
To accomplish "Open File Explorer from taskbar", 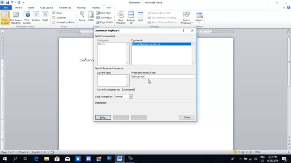I will click(x=47, y=158).
